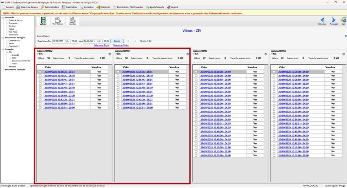Open the Consultas menu

click(x=87, y=7)
